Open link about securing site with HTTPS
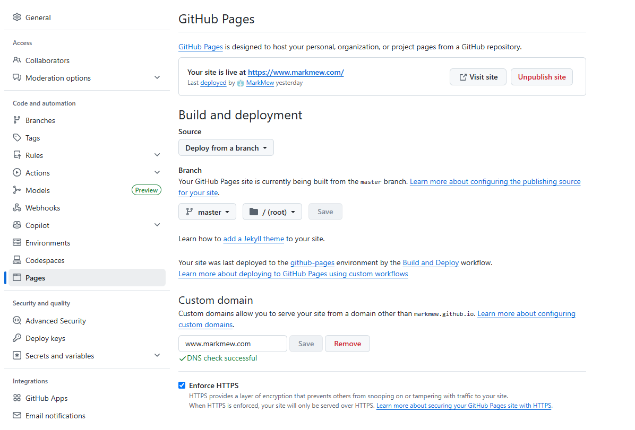Screen dimensions: 635x430 pos(464,405)
